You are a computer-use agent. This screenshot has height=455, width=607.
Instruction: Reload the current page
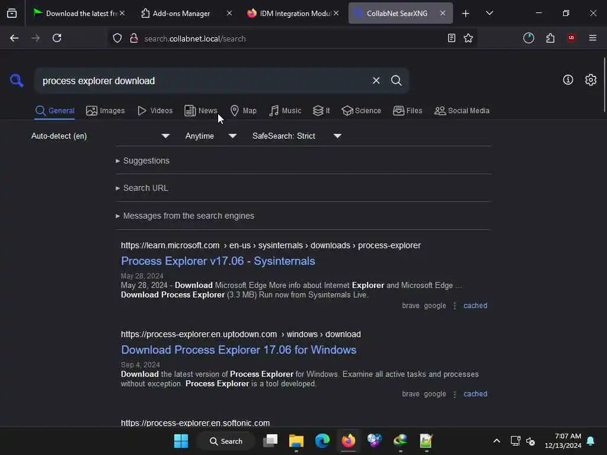click(x=57, y=38)
